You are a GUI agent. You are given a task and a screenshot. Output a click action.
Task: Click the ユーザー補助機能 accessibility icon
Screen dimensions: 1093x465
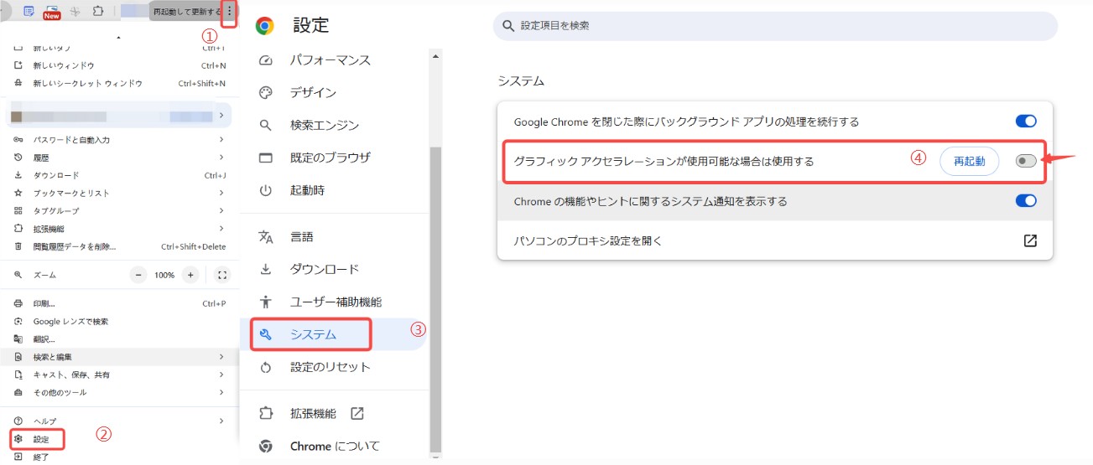click(x=266, y=302)
